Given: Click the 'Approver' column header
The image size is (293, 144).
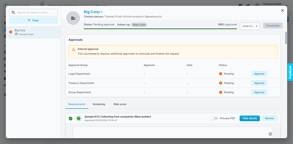Looking at the screenshot, I should [149, 65].
